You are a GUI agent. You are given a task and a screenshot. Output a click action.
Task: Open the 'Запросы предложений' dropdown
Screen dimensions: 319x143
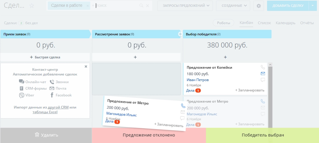point(185,6)
